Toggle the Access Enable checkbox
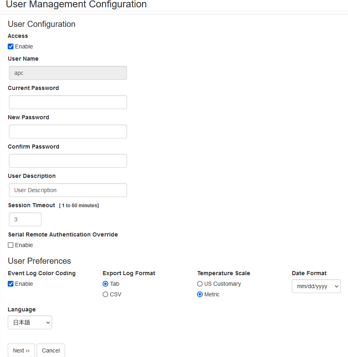 11,46
